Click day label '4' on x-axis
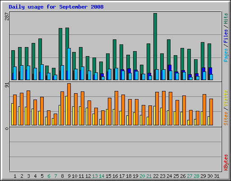Screen dimensions: 231x181 35,176
